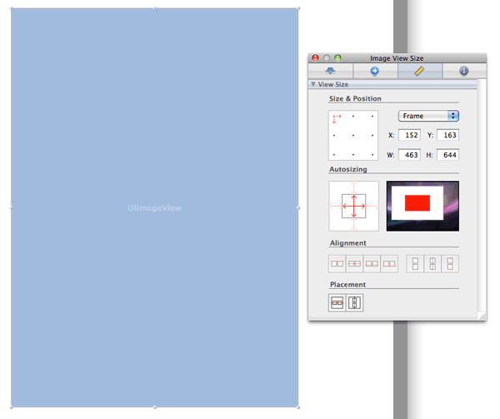Open the Identity inspector info tab
This screenshot has height=419, width=500.
point(463,72)
